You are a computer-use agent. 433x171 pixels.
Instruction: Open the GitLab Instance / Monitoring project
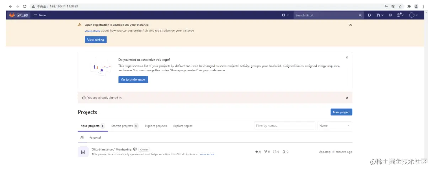point(111,149)
